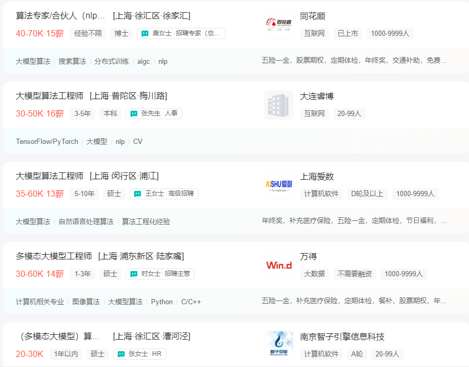Open the 智子引擎 company logo
469x367 pixels.
click(x=279, y=345)
